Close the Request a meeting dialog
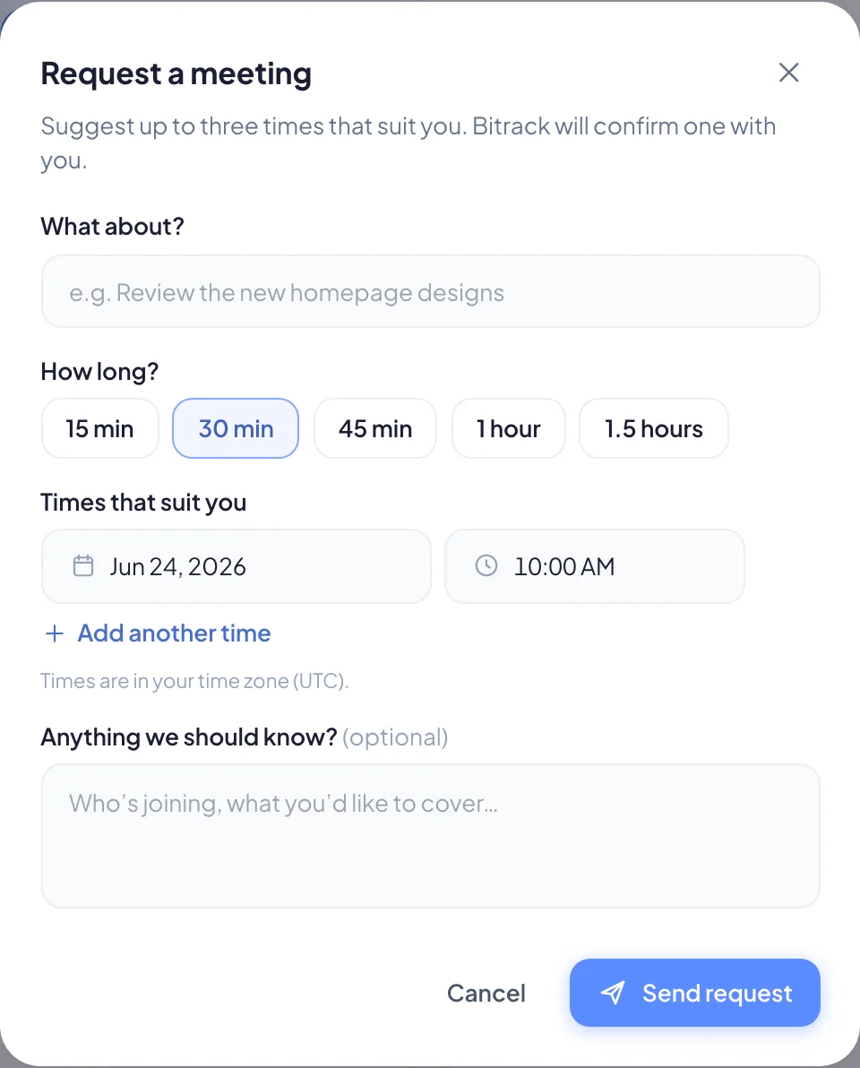Viewport: 860px width, 1068px height. pos(788,73)
